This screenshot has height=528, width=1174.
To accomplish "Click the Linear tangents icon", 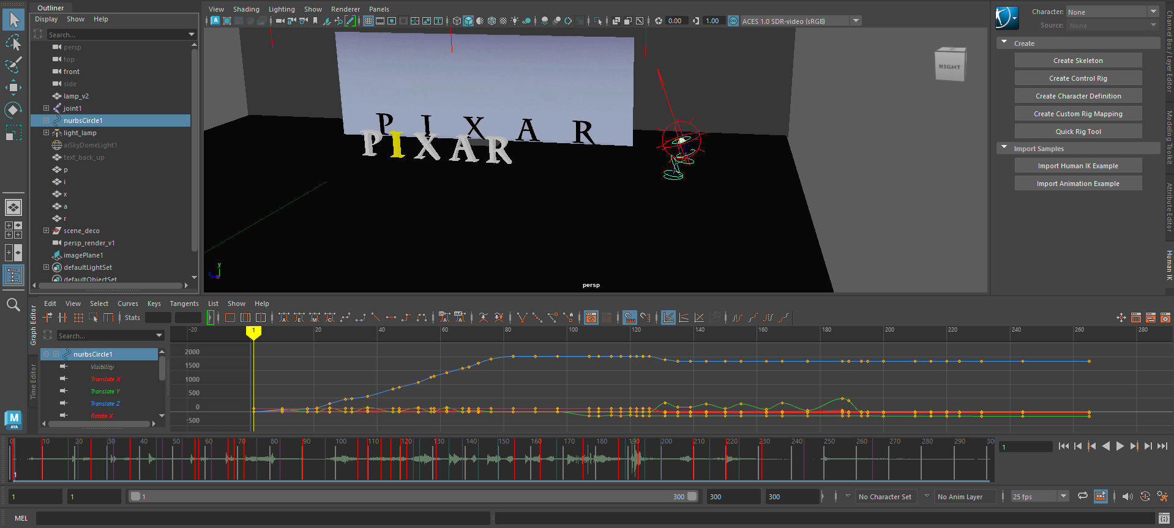I will (x=376, y=318).
